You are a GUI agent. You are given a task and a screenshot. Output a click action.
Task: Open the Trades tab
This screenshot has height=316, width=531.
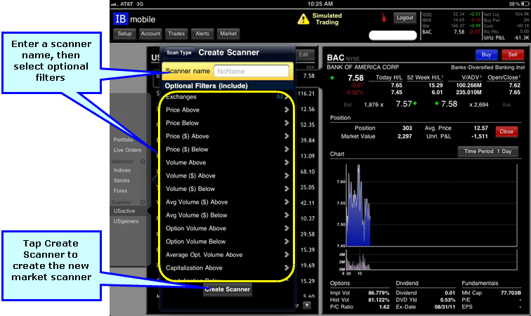tap(176, 34)
